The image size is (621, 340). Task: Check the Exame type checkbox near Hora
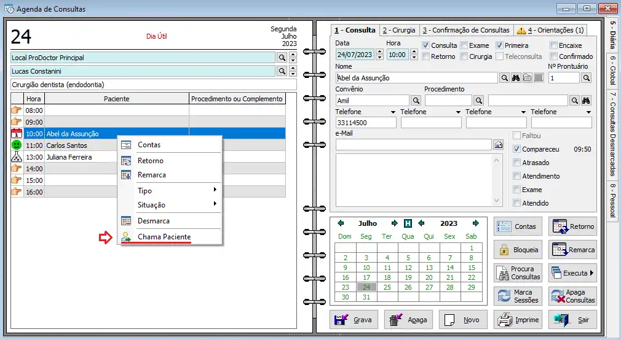click(x=464, y=45)
